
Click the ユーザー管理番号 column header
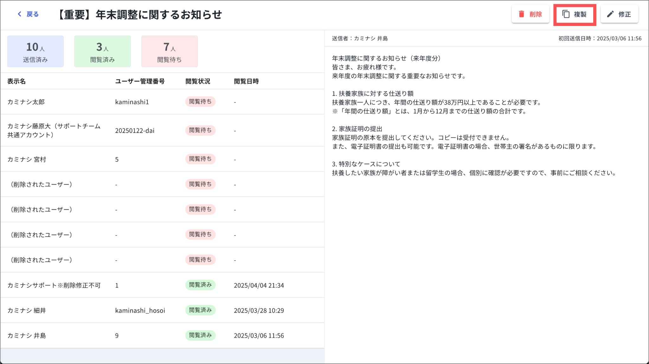[x=140, y=81]
